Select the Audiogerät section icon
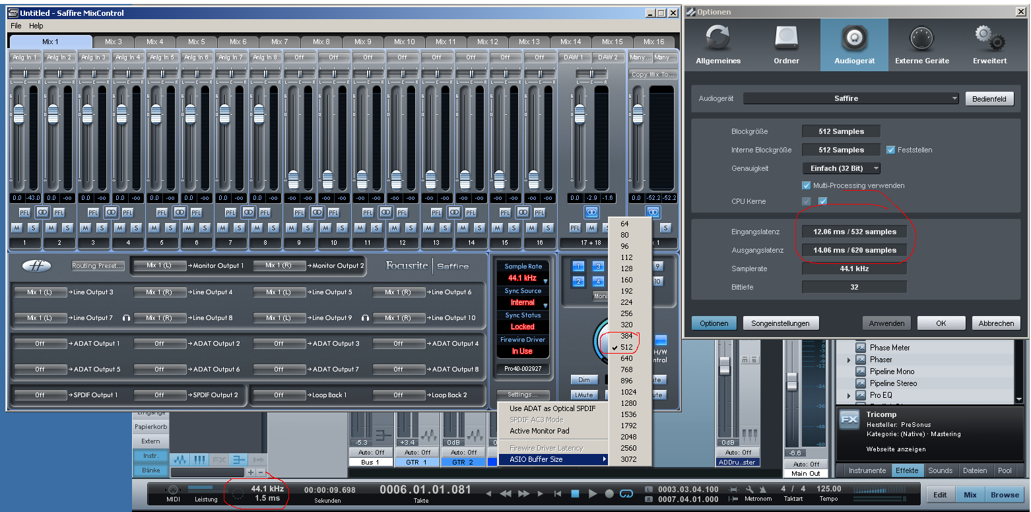The width and height of the screenshot is (1031, 512). coord(854,39)
